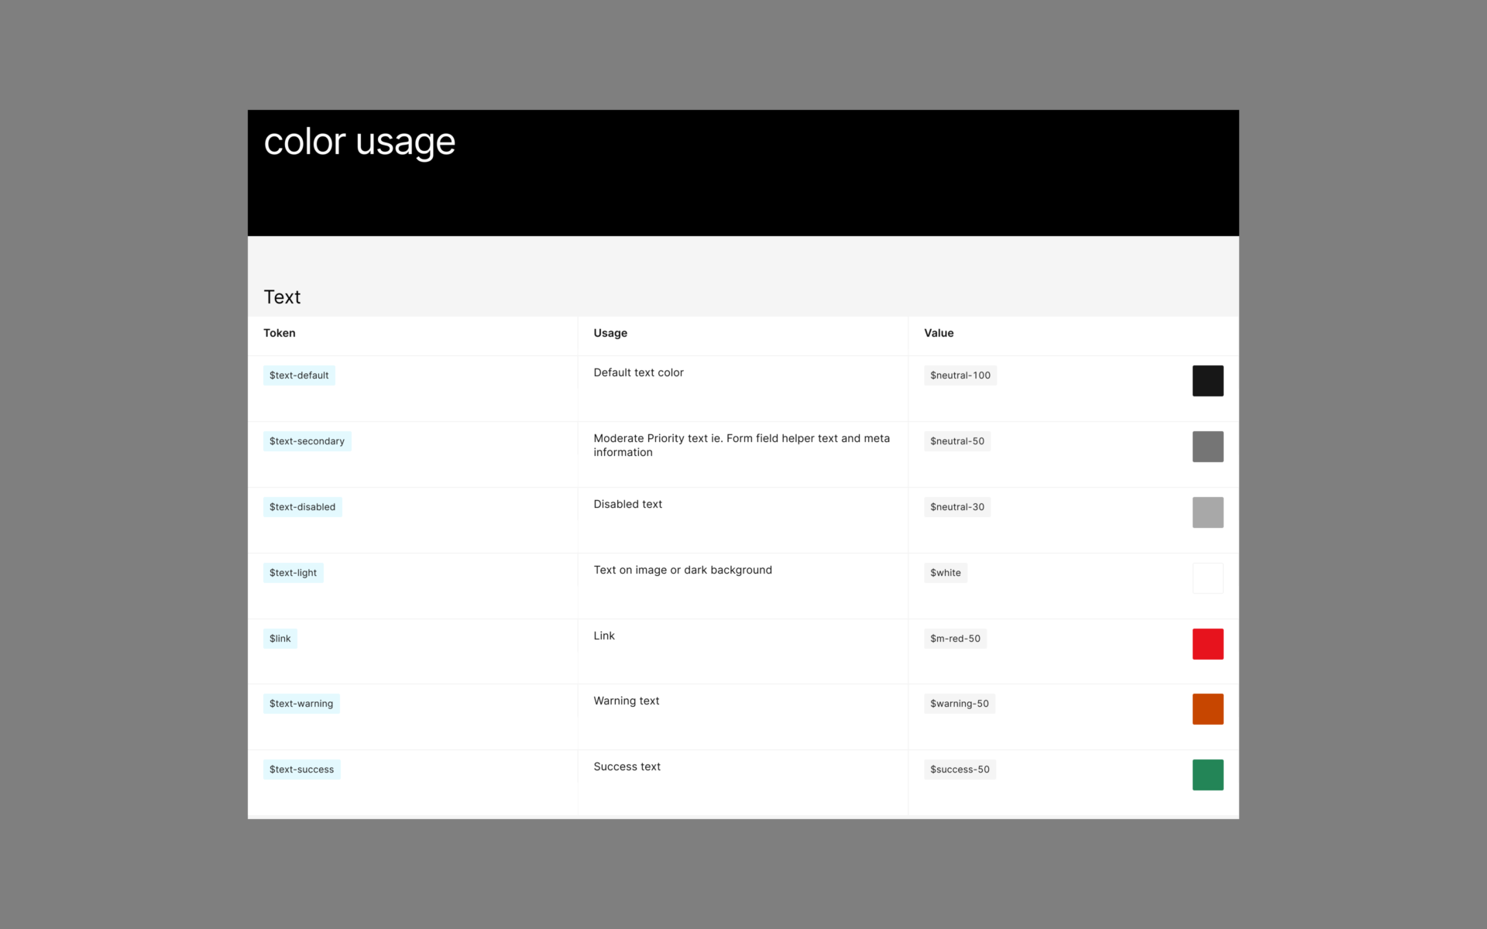The height and width of the screenshot is (929, 1487).
Task: Select the $text-light token chip
Action: pos(293,573)
